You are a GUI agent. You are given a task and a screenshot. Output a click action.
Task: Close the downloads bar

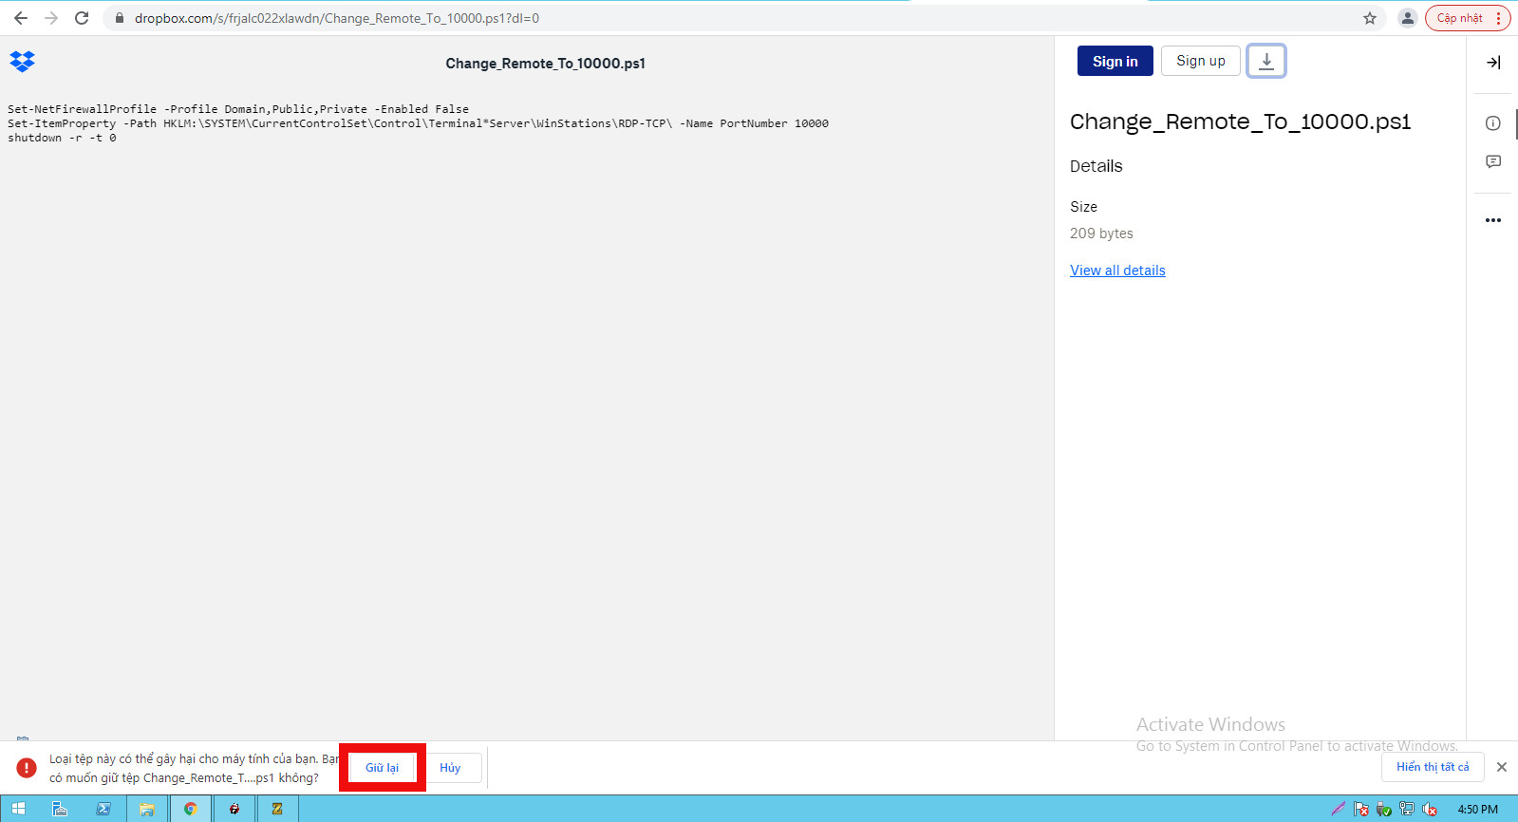(x=1501, y=767)
